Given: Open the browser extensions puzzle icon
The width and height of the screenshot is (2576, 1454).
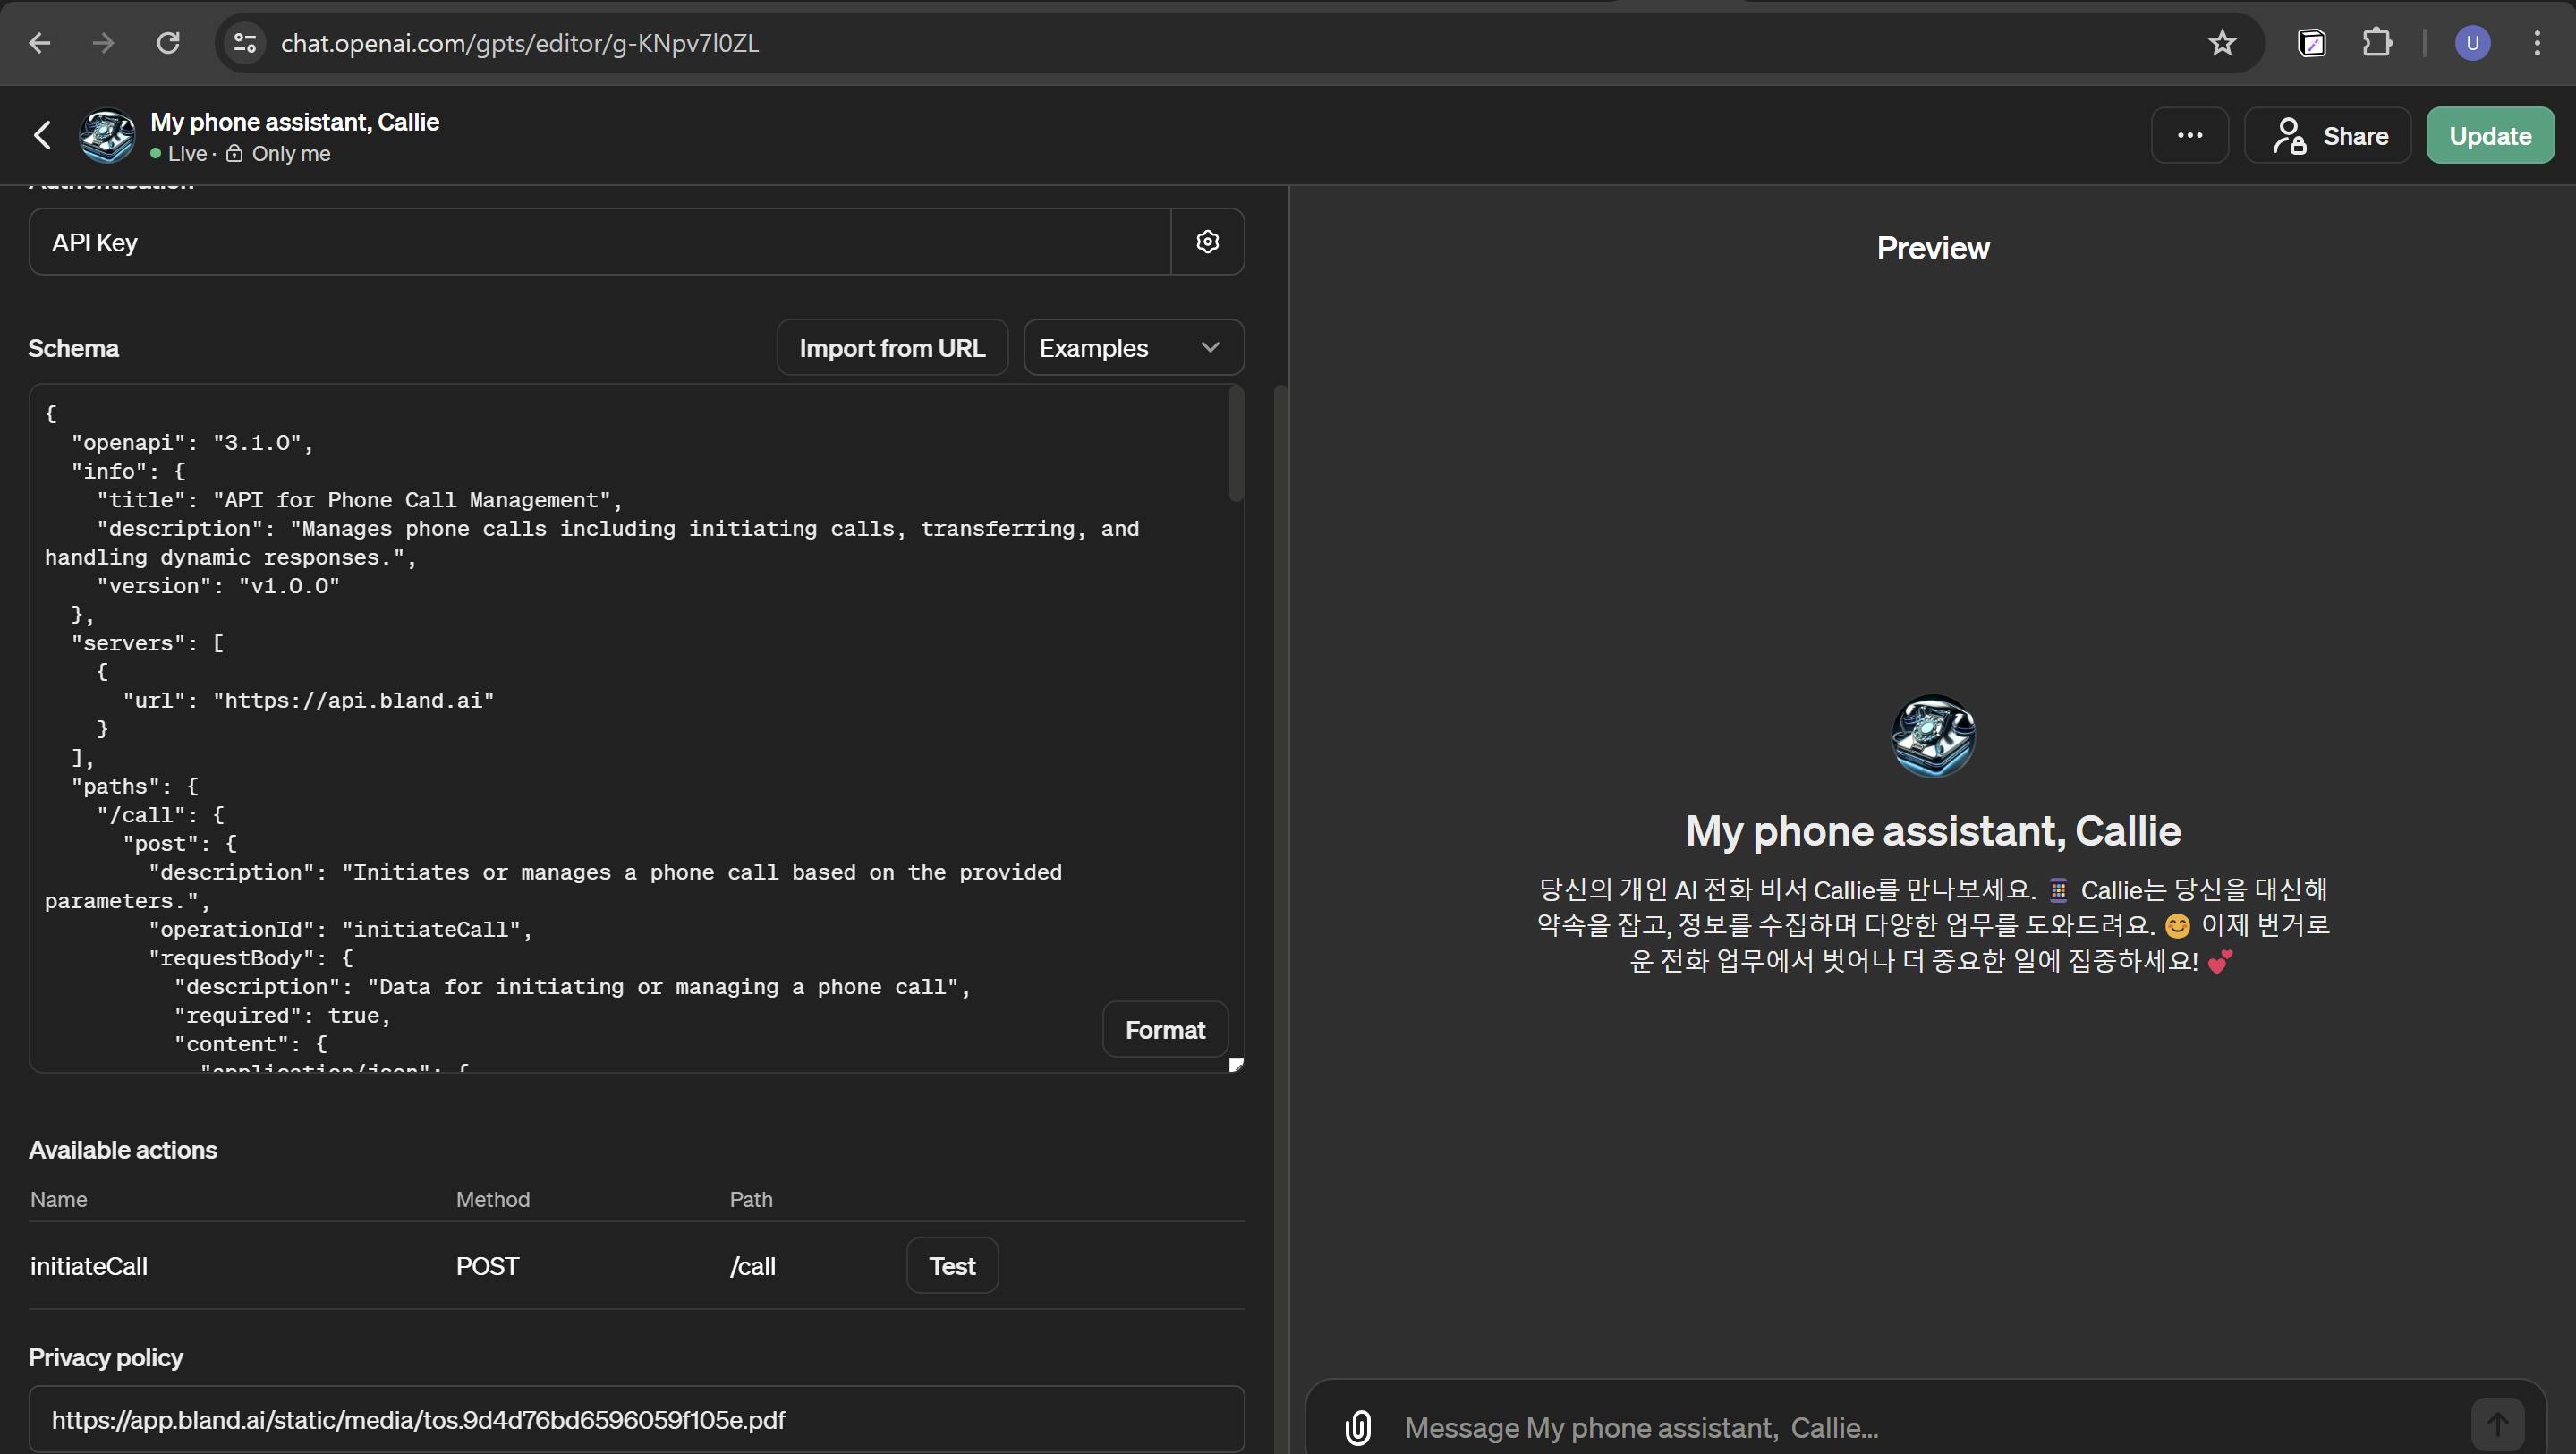Looking at the screenshot, I should point(2376,43).
